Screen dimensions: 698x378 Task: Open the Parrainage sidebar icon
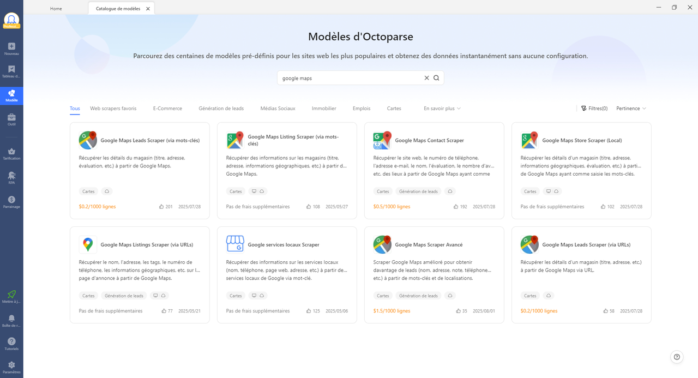(x=11, y=203)
